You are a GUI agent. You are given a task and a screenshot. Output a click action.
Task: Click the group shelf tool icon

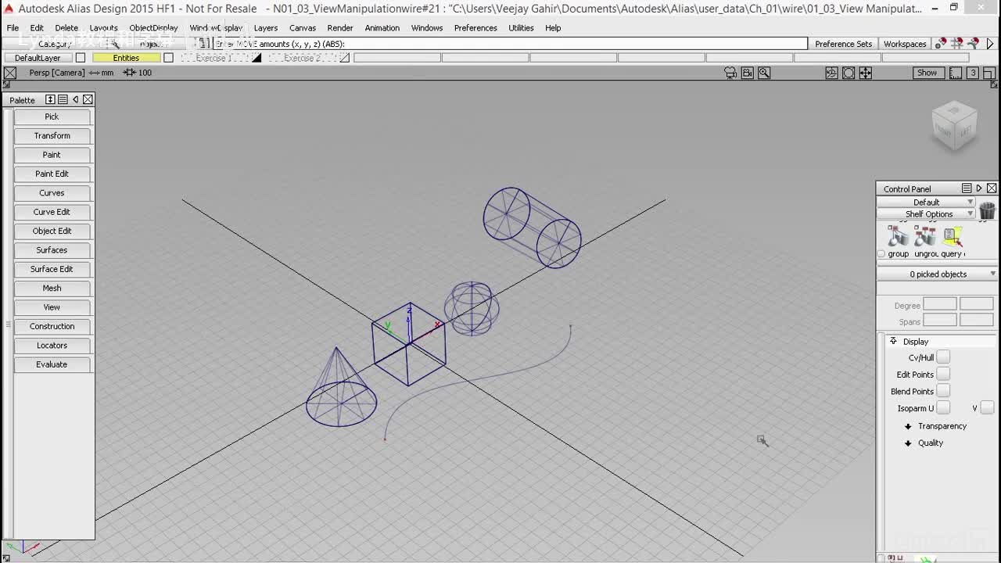pyautogui.click(x=898, y=236)
